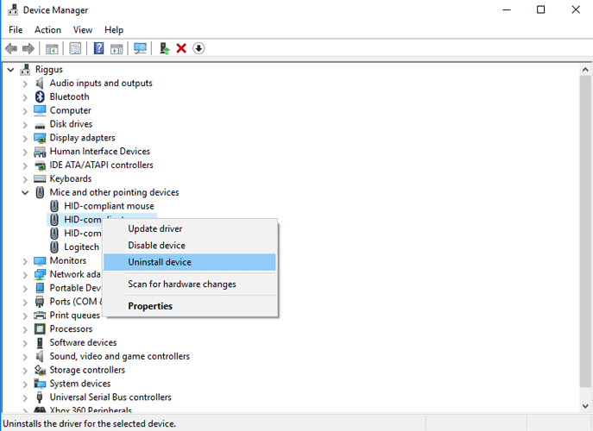
Task: Click the Back arrow toolbar icon
Action: [x=11, y=48]
